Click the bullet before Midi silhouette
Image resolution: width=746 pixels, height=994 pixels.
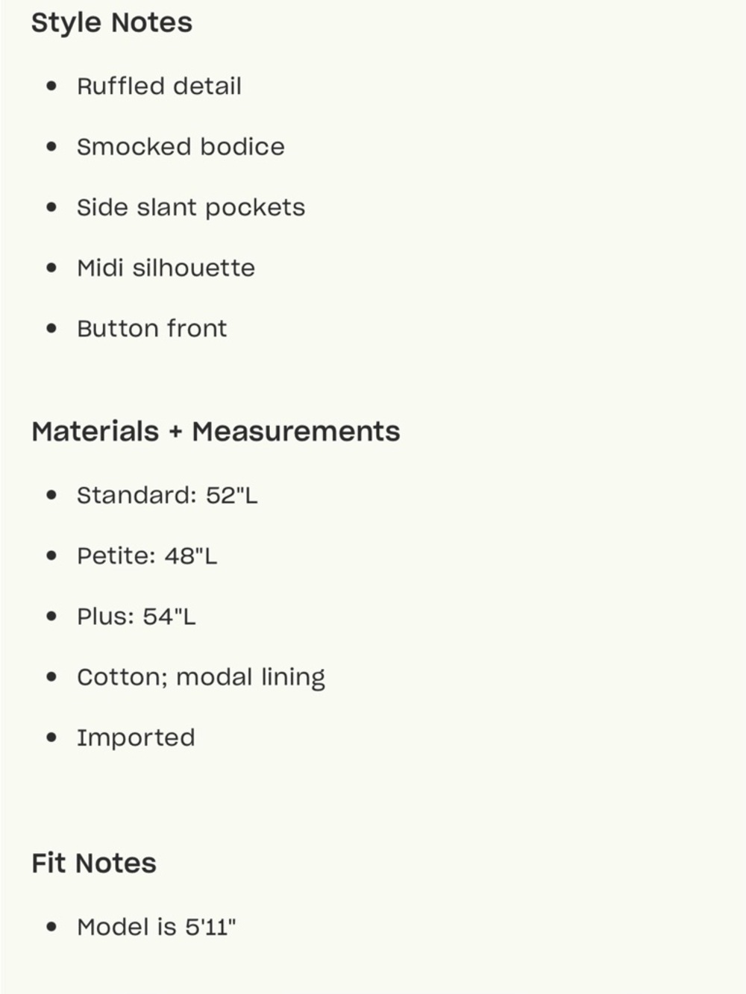point(51,268)
